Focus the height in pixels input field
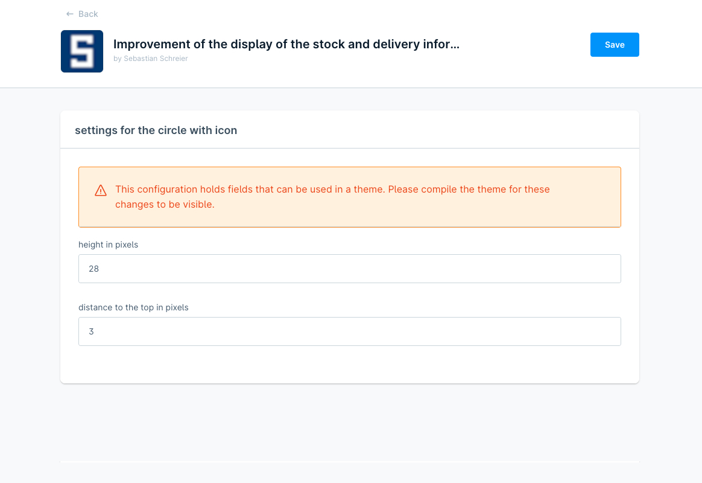This screenshot has height=483, width=702. click(350, 269)
